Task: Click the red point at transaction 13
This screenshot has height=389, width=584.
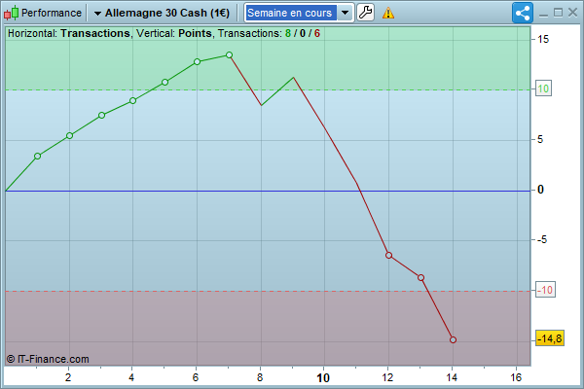Action: (420, 278)
